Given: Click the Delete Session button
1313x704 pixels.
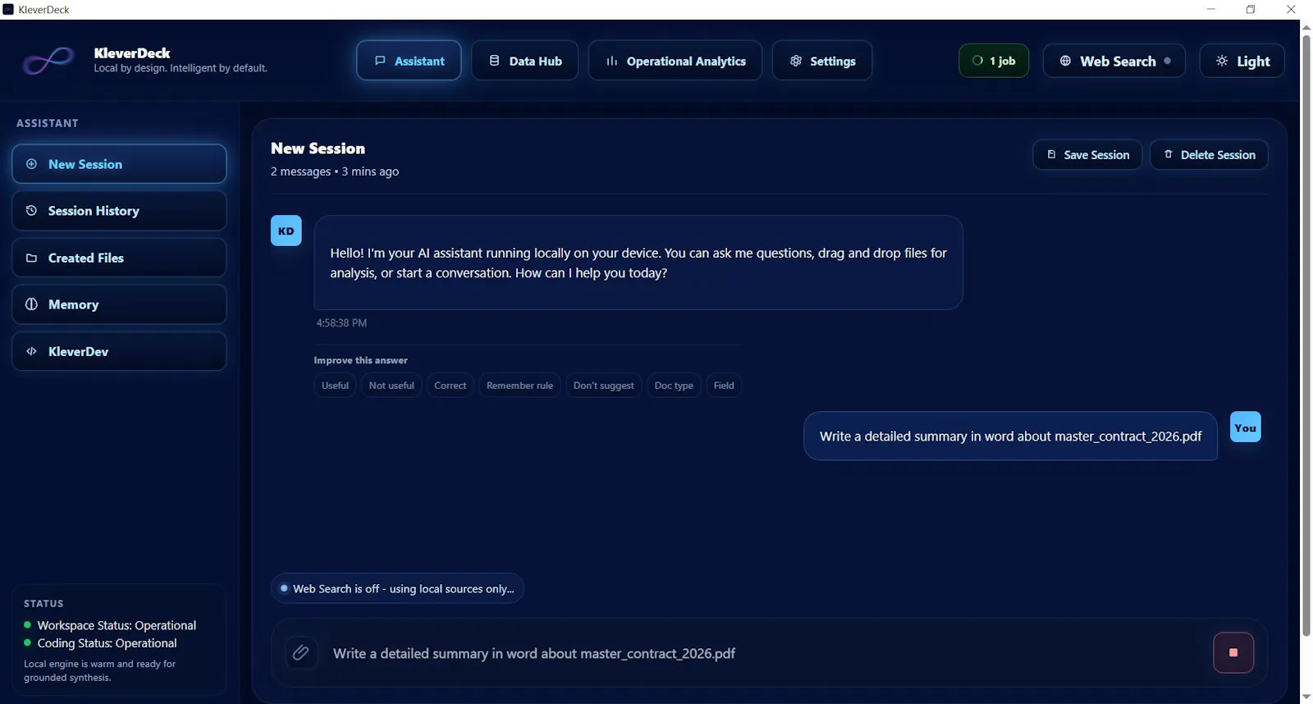Looking at the screenshot, I should tap(1209, 154).
